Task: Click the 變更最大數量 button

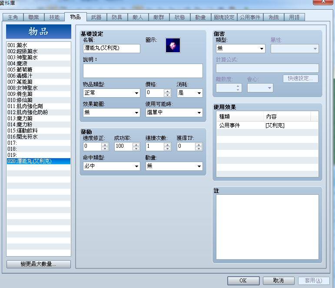Action: pyautogui.click(x=39, y=264)
